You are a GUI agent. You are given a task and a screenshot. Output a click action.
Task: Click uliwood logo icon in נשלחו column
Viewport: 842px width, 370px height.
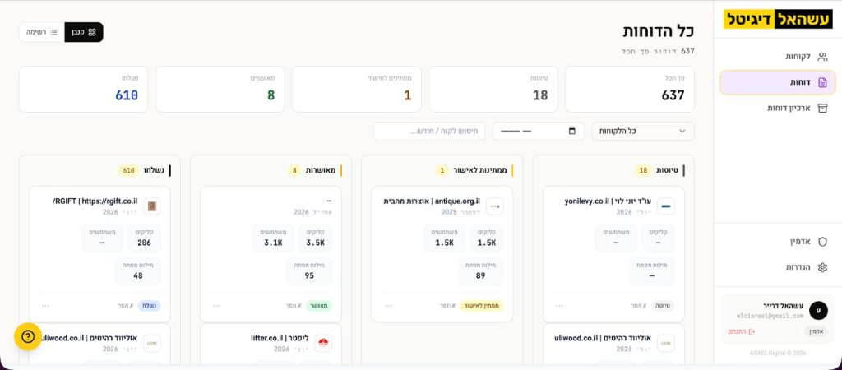152,343
